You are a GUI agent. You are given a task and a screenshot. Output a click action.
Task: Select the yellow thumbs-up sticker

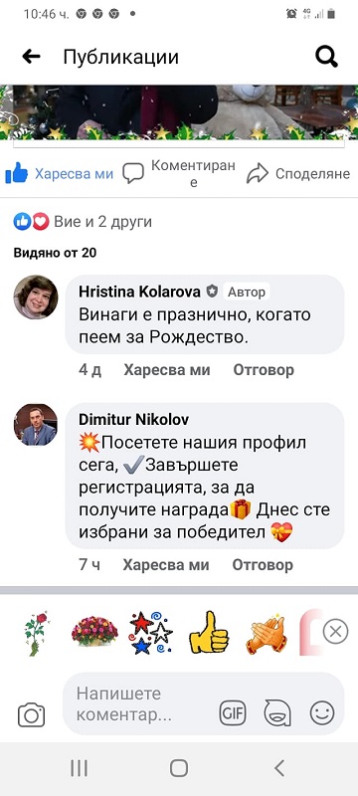click(x=209, y=632)
